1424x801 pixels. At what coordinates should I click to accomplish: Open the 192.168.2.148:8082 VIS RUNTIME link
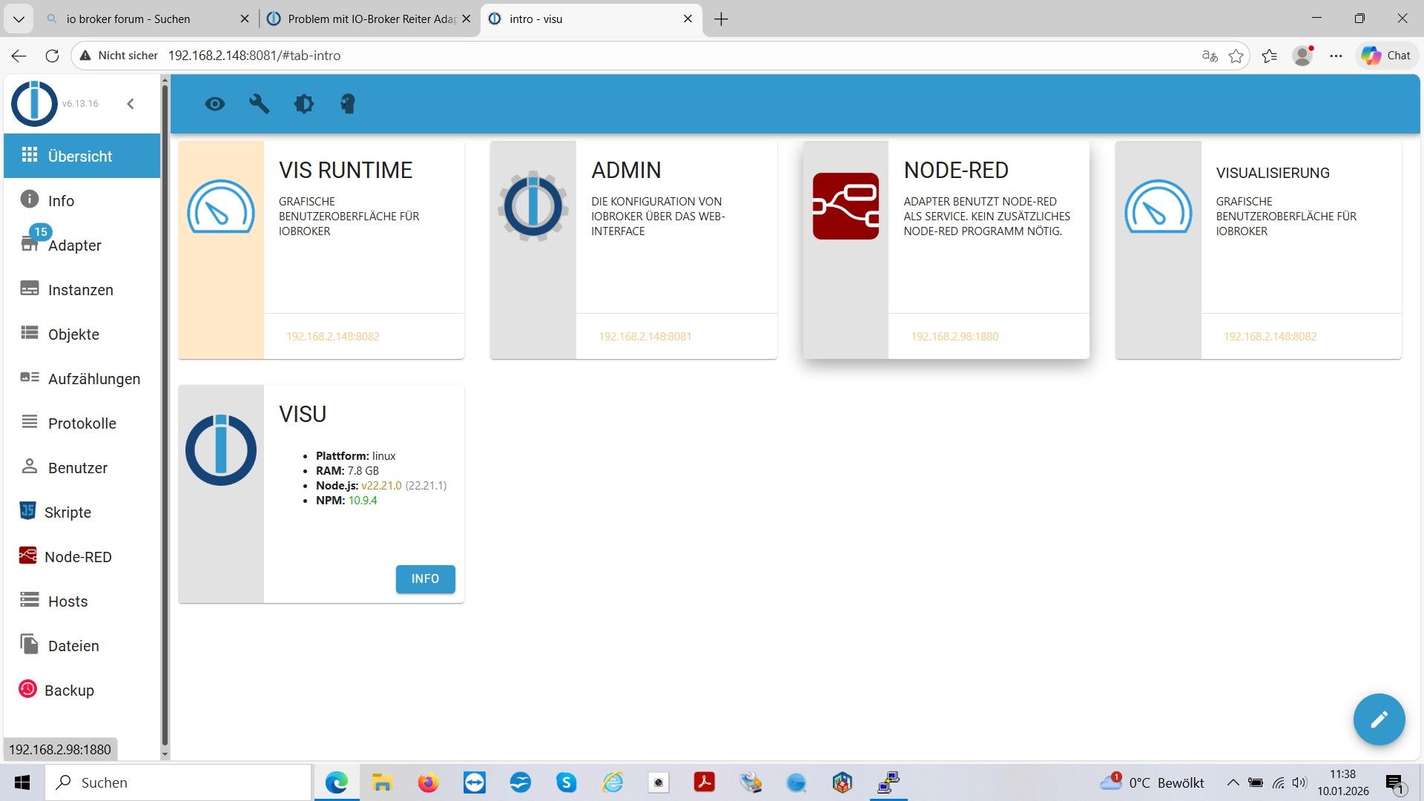332,336
